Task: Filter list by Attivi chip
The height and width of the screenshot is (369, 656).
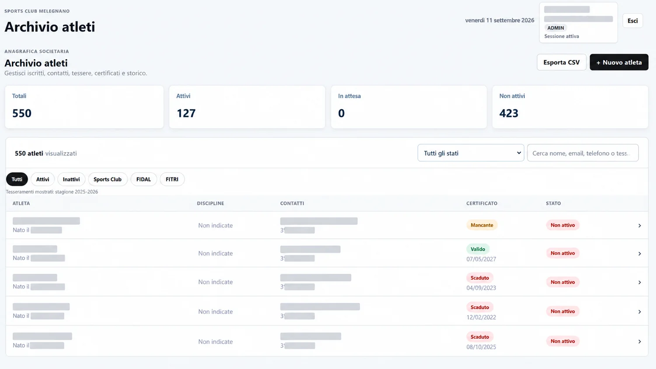Action: tap(43, 179)
